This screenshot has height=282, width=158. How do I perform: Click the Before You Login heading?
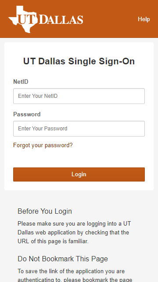point(45,211)
